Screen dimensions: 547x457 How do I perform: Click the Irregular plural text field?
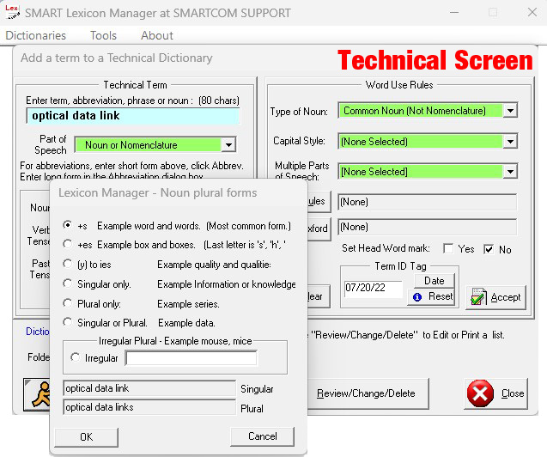191,358
